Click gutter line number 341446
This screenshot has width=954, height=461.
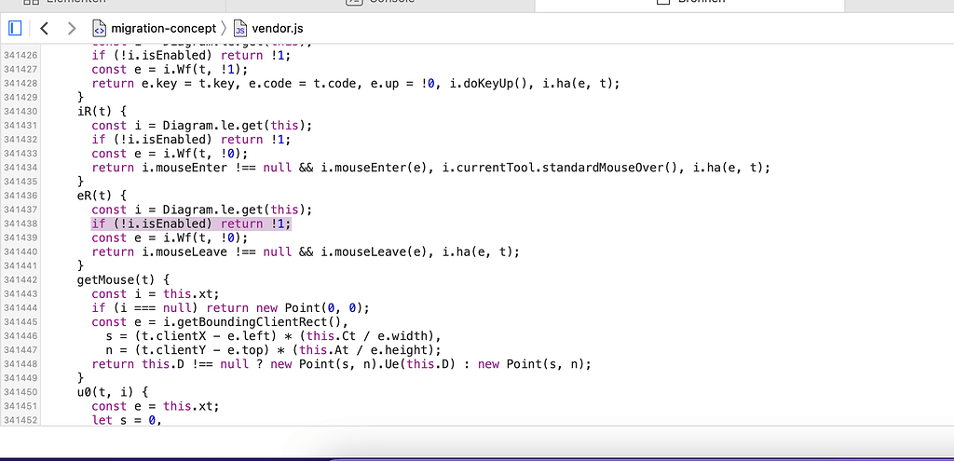(20, 335)
